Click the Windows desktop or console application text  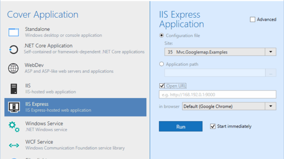coord(63,35)
